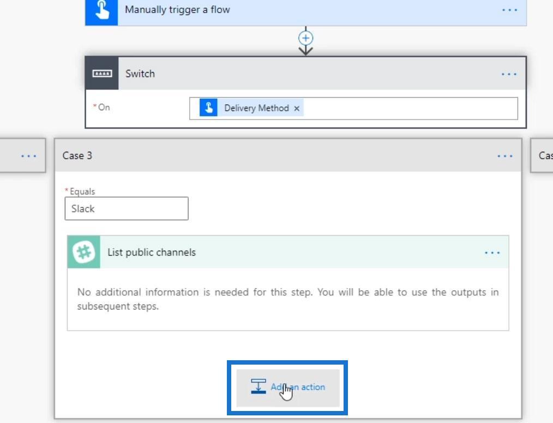Click the Switch control icon
553x423 pixels.
(x=102, y=74)
